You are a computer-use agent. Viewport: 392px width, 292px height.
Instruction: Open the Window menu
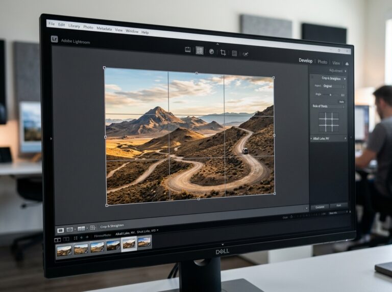pos(132,31)
